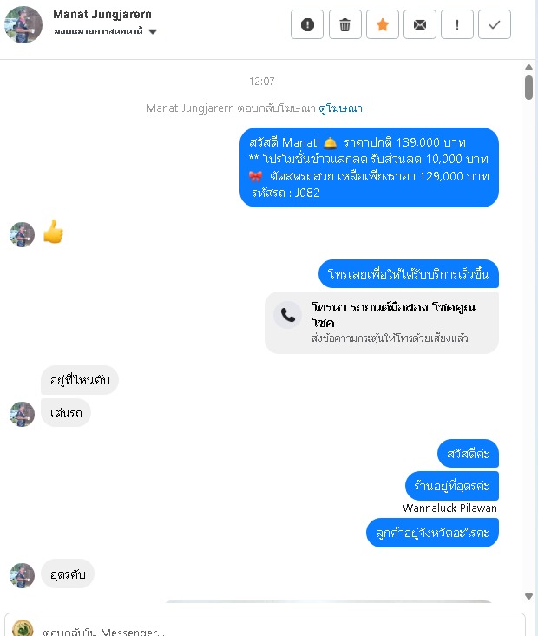Screen dimensions: 538x636
Task: Toggle the orange star follow-up icon
Action: pyautogui.click(x=382, y=25)
